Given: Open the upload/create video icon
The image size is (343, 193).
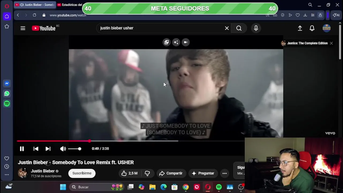Looking at the screenshot, I should point(300,28).
